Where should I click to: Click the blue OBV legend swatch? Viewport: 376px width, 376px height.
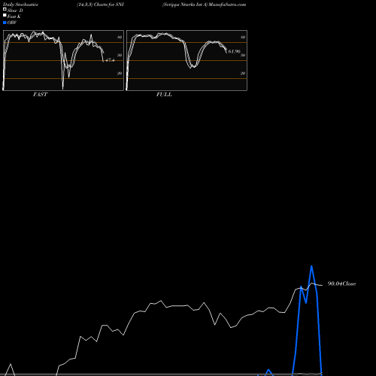pos(5,23)
